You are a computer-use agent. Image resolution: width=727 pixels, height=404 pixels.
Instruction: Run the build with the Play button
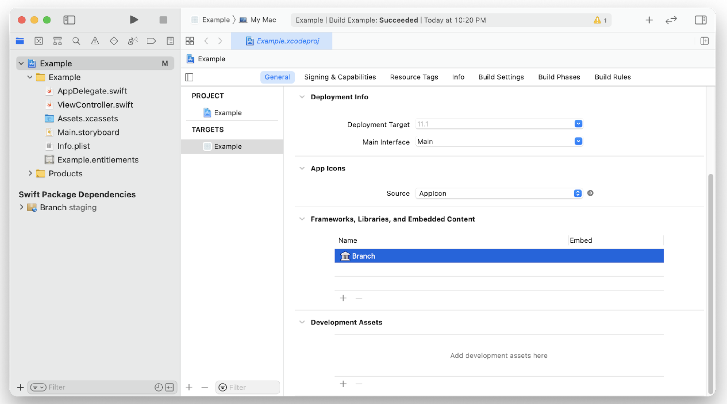(134, 20)
